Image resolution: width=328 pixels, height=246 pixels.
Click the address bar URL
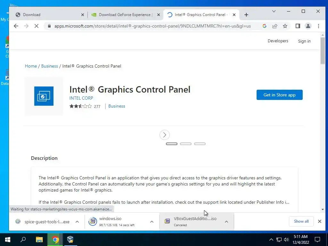click(152, 26)
